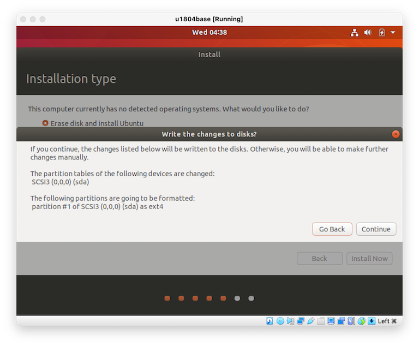Click the VirtualBox mouse integration icon

pyautogui.click(x=361, y=321)
